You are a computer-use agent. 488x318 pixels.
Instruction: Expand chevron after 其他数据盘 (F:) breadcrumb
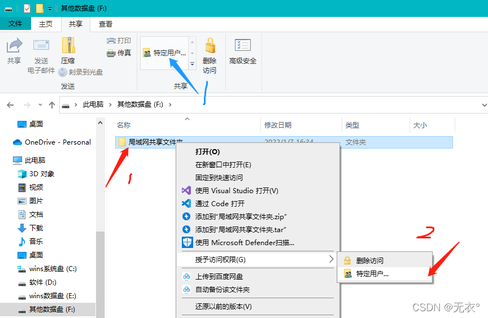(170, 105)
